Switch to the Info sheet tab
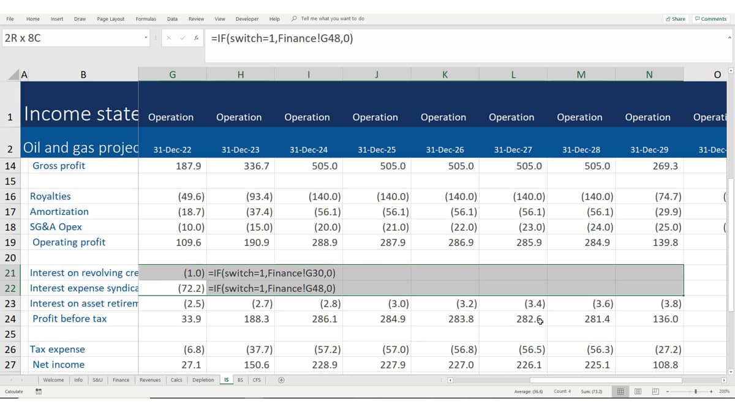 [x=78, y=380]
